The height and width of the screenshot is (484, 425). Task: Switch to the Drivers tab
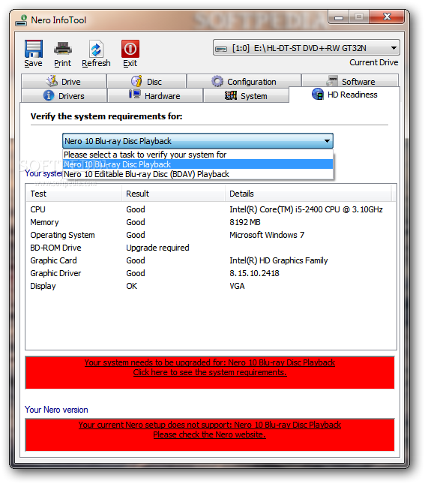click(x=64, y=96)
